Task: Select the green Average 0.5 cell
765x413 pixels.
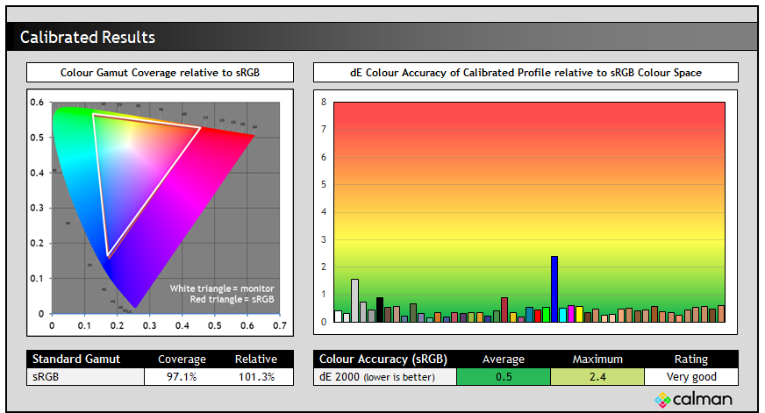Action: click(x=504, y=377)
